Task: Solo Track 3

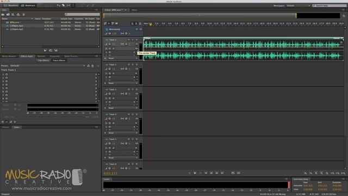Action: [133, 89]
